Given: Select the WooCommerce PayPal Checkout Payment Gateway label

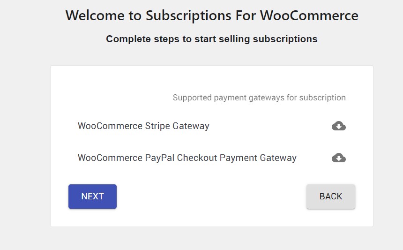Looking at the screenshot, I should coord(187,158).
